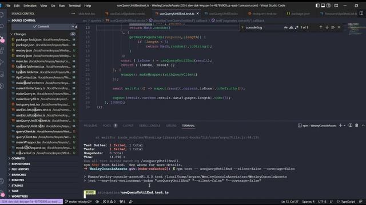Screen dimensions: 366x205
Task: Click the mobx-refactor2 branch in status bar
Action: [78, 202]
